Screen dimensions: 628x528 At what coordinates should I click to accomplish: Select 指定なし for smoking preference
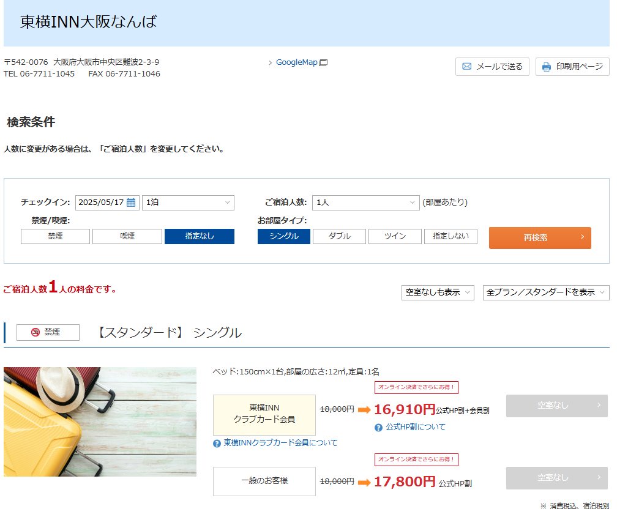coord(200,236)
